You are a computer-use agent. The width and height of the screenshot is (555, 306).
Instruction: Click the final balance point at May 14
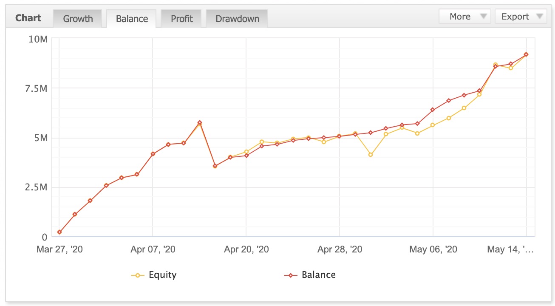pos(526,54)
